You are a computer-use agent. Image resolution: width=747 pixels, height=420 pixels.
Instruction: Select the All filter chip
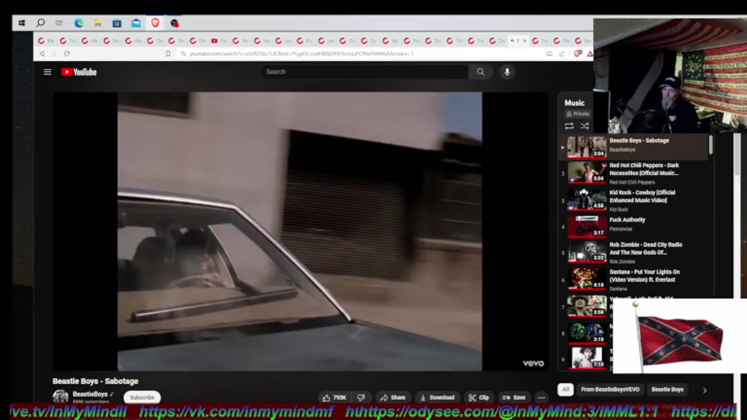(566, 389)
